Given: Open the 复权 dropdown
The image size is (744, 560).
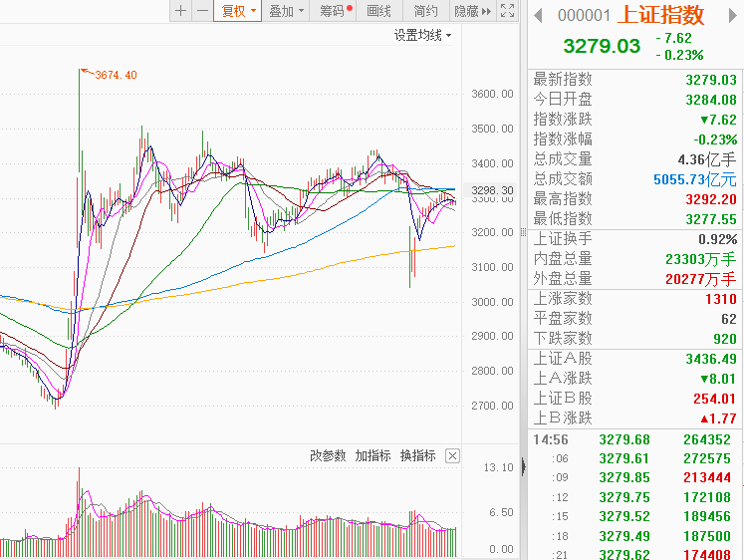Looking at the screenshot, I should 238,11.
